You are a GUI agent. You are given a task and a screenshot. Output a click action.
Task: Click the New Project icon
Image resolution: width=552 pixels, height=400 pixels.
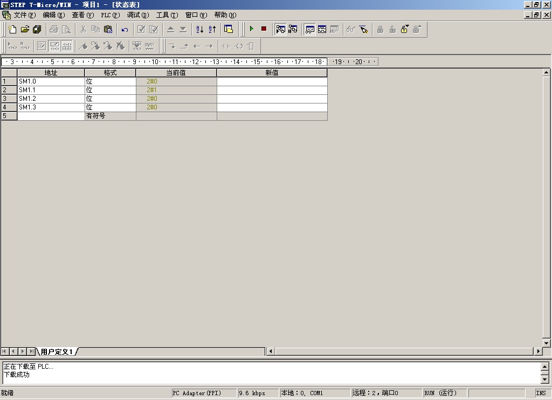(12, 29)
